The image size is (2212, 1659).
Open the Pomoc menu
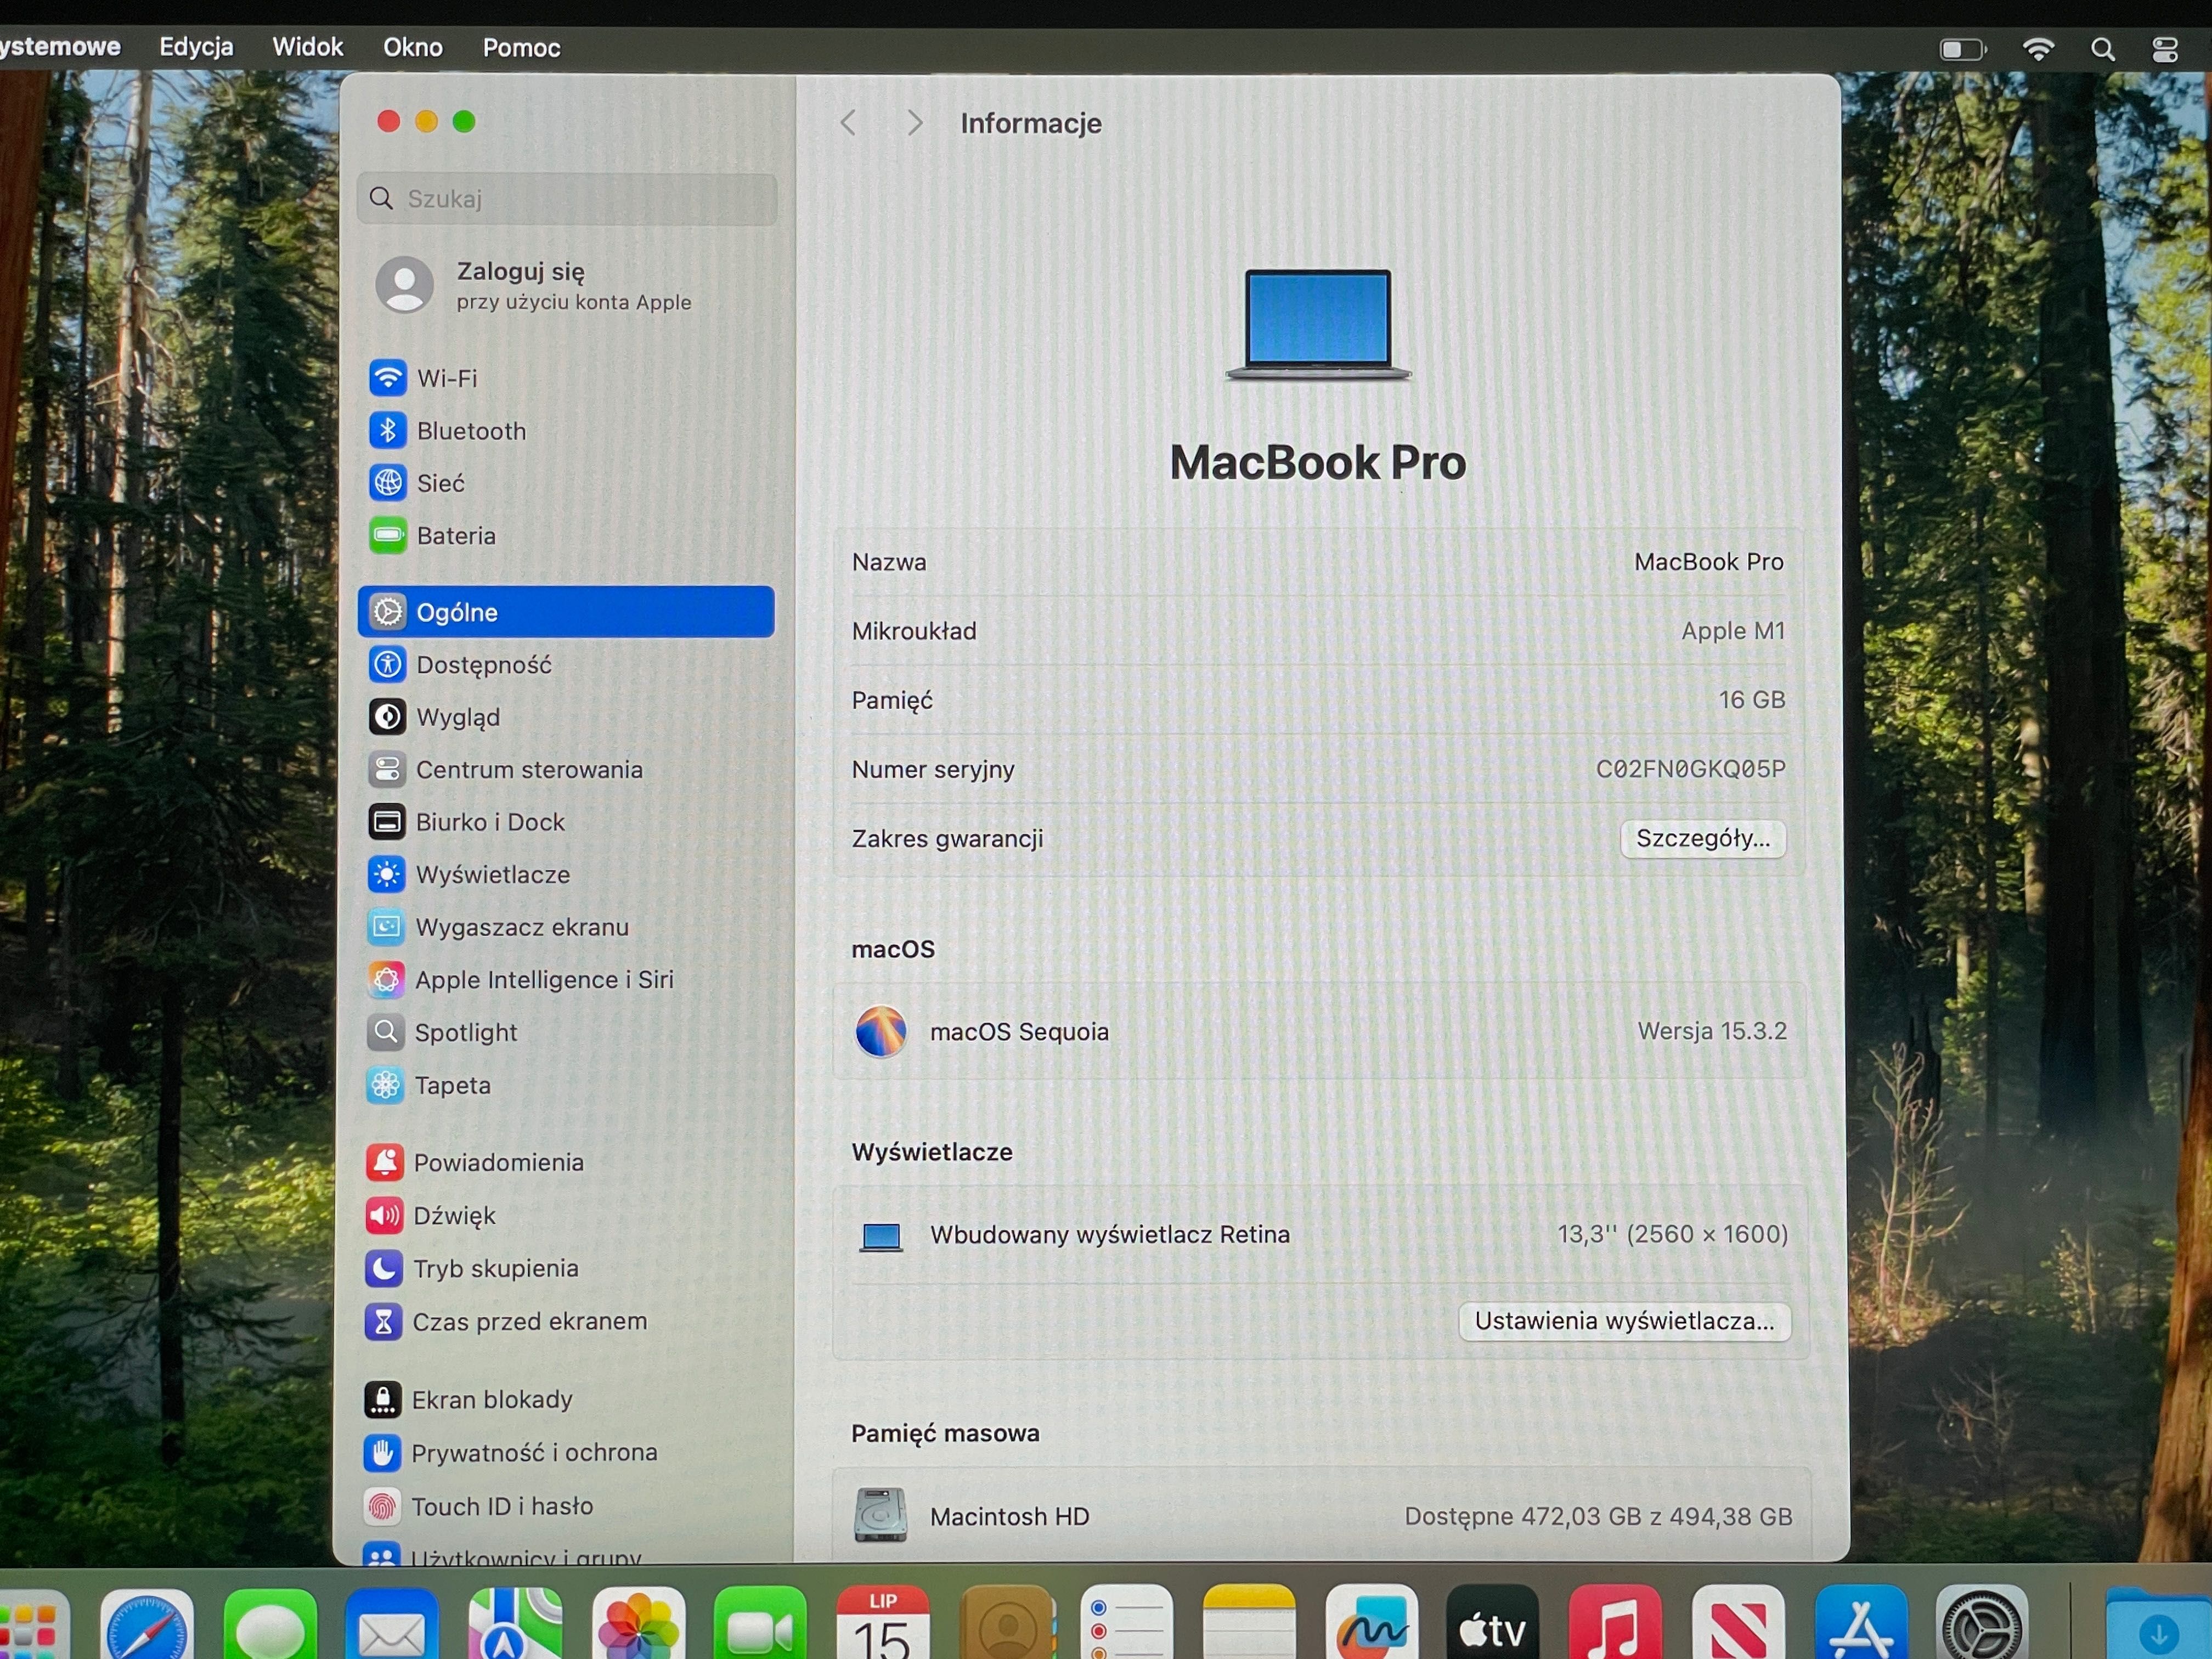click(x=521, y=47)
